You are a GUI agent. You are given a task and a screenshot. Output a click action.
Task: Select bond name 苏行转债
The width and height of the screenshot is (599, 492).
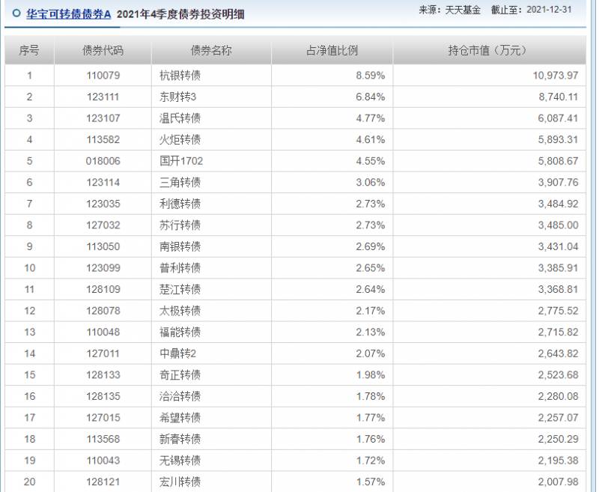[x=180, y=225]
